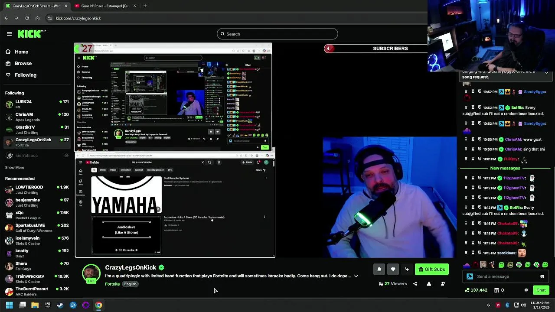Open Windows Start menu

[x=9, y=305]
